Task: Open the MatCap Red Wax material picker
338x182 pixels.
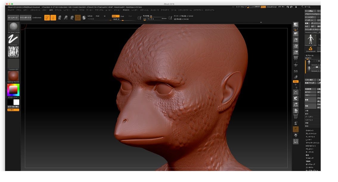Action: pyautogui.click(x=13, y=76)
